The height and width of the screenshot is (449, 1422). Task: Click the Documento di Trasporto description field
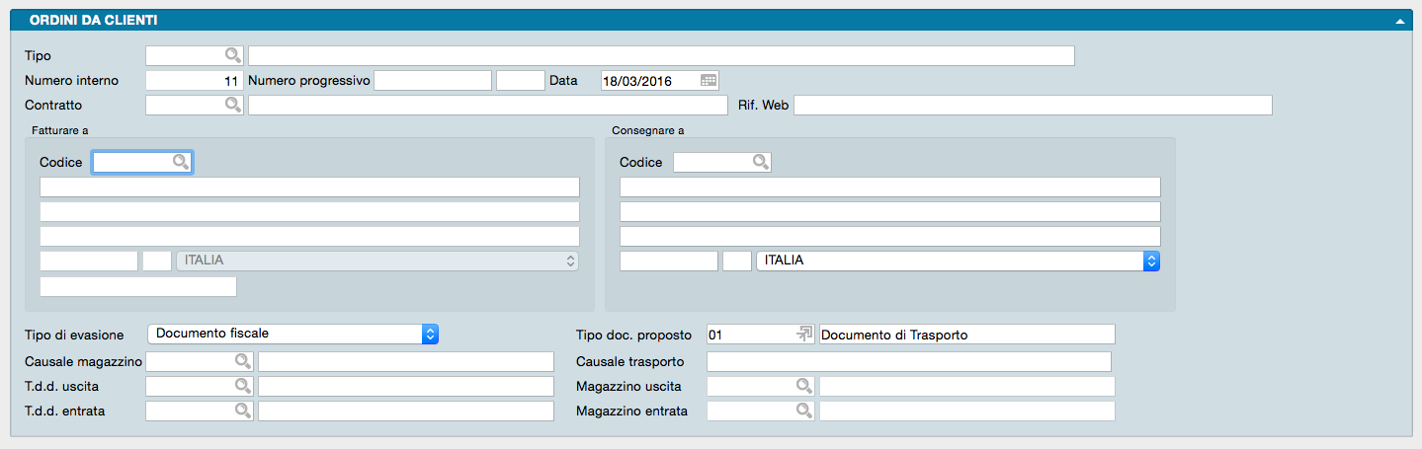[966, 335]
